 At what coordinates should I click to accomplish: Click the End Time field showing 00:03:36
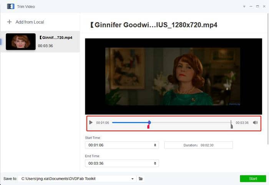[122, 164]
